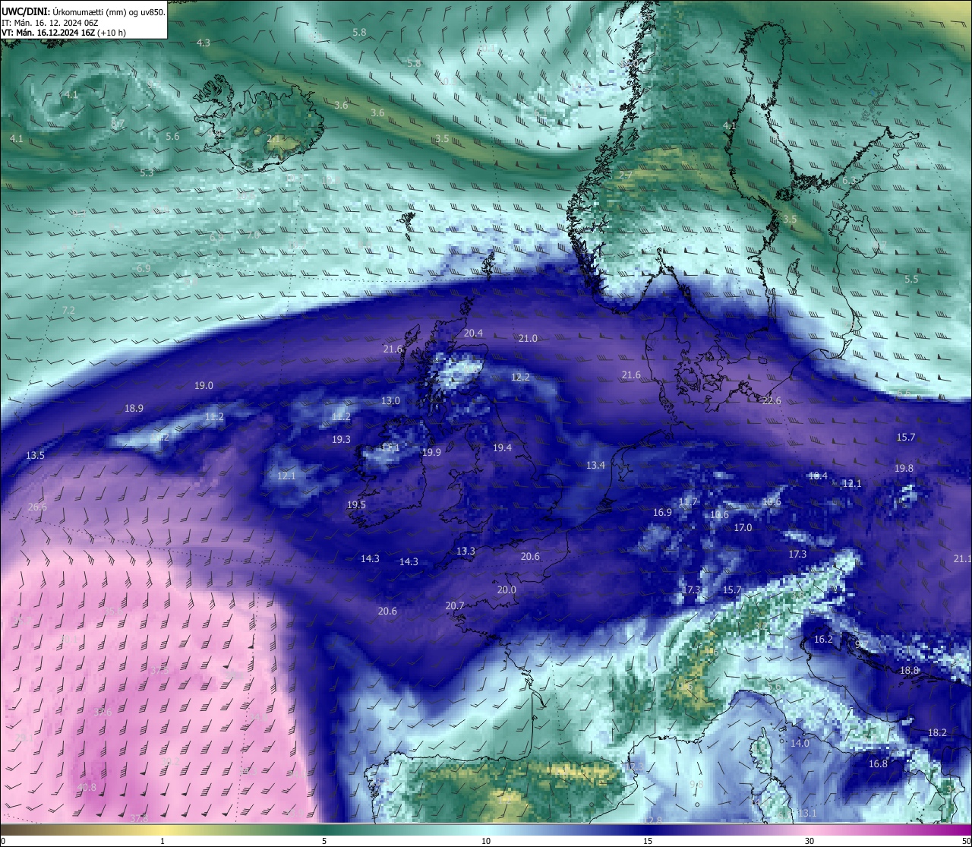This screenshot has height=847, width=972.
Task: Click the 19.9 value label
Action: (x=431, y=453)
